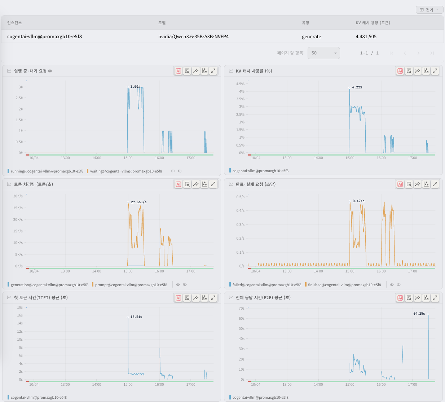Open data search for 첫 토큰 시간(TTFT) chart
445x402 pixels.
click(187, 298)
